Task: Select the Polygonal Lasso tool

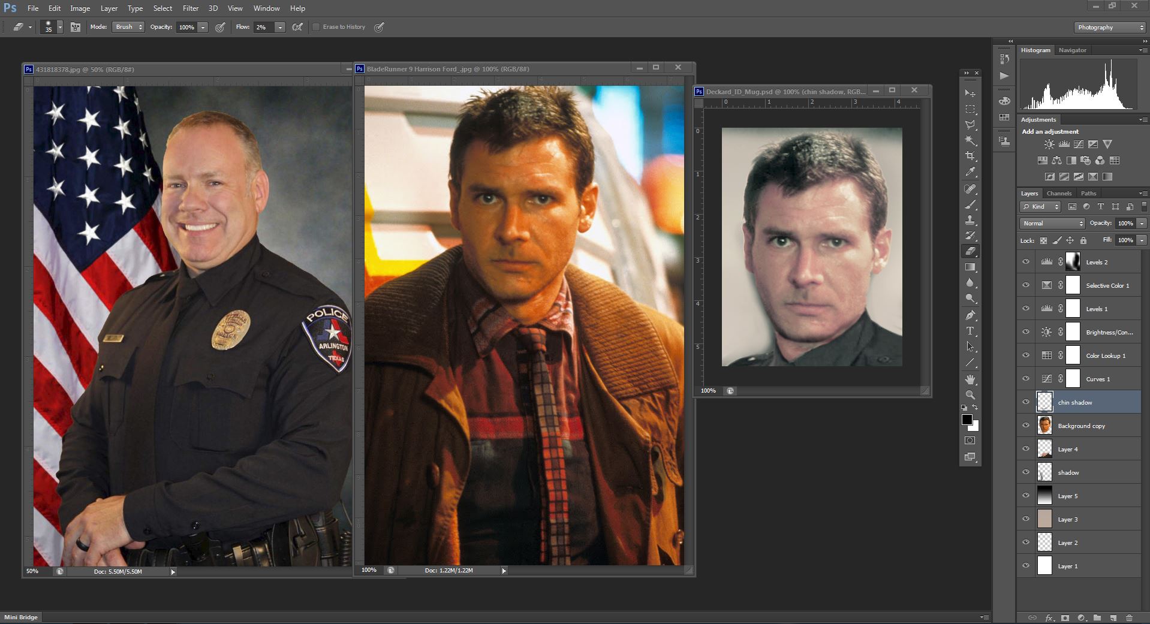Action: coord(970,125)
